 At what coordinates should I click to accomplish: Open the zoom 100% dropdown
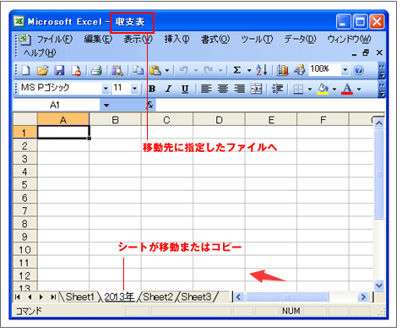(x=345, y=70)
